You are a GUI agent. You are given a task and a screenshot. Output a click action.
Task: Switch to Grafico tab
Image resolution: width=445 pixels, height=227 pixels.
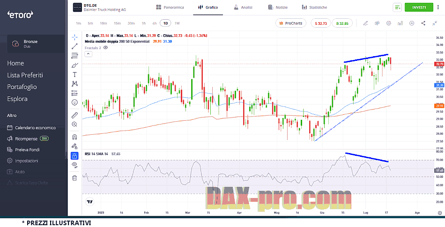pyautogui.click(x=208, y=7)
